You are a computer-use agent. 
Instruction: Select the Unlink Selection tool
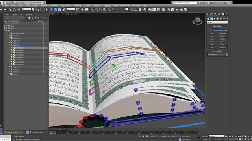[x=15, y=10]
